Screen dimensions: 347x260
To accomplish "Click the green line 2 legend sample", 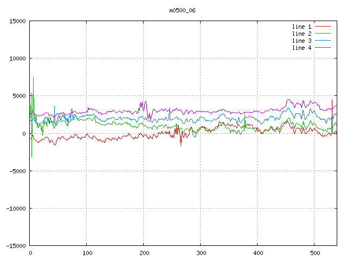I will 323,34.
